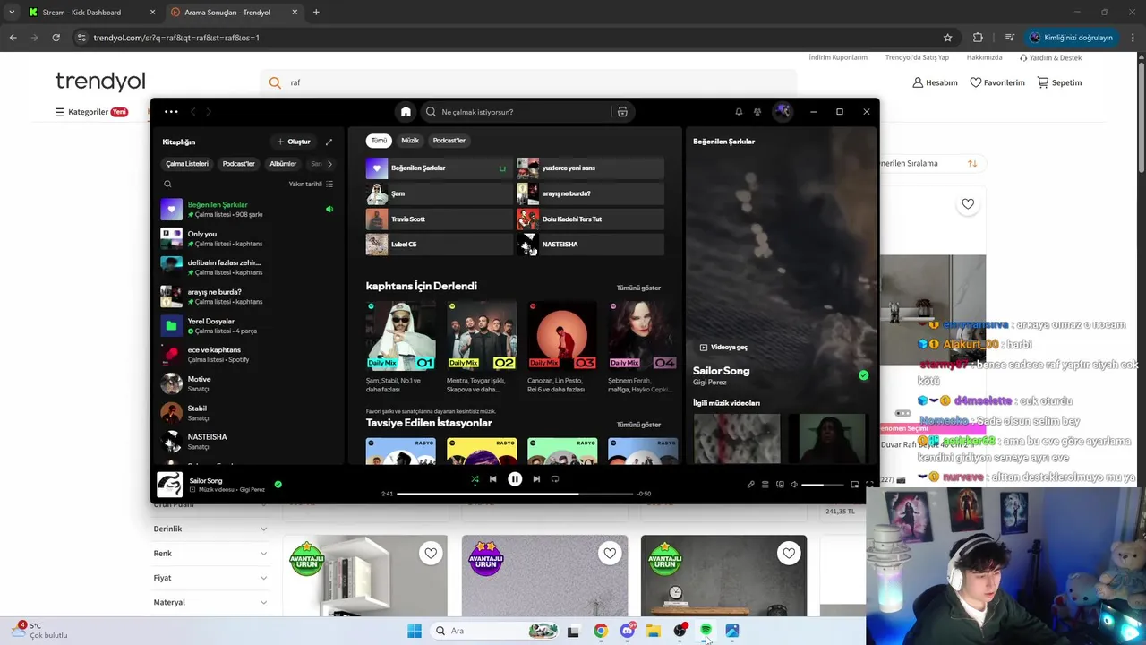
Task: Open the Travis Scott shortcut tile
Action: pos(439,219)
